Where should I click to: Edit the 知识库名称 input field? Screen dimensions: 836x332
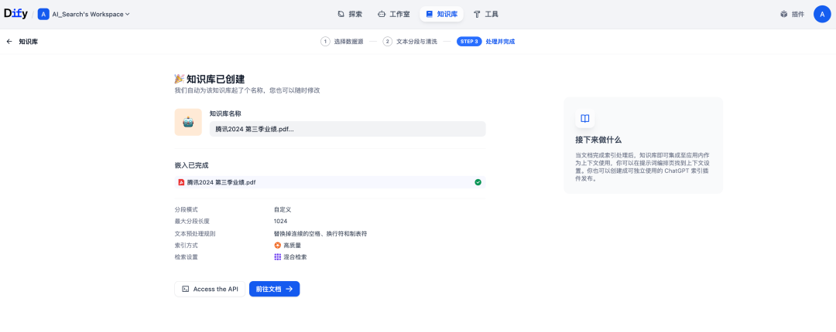pos(348,129)
